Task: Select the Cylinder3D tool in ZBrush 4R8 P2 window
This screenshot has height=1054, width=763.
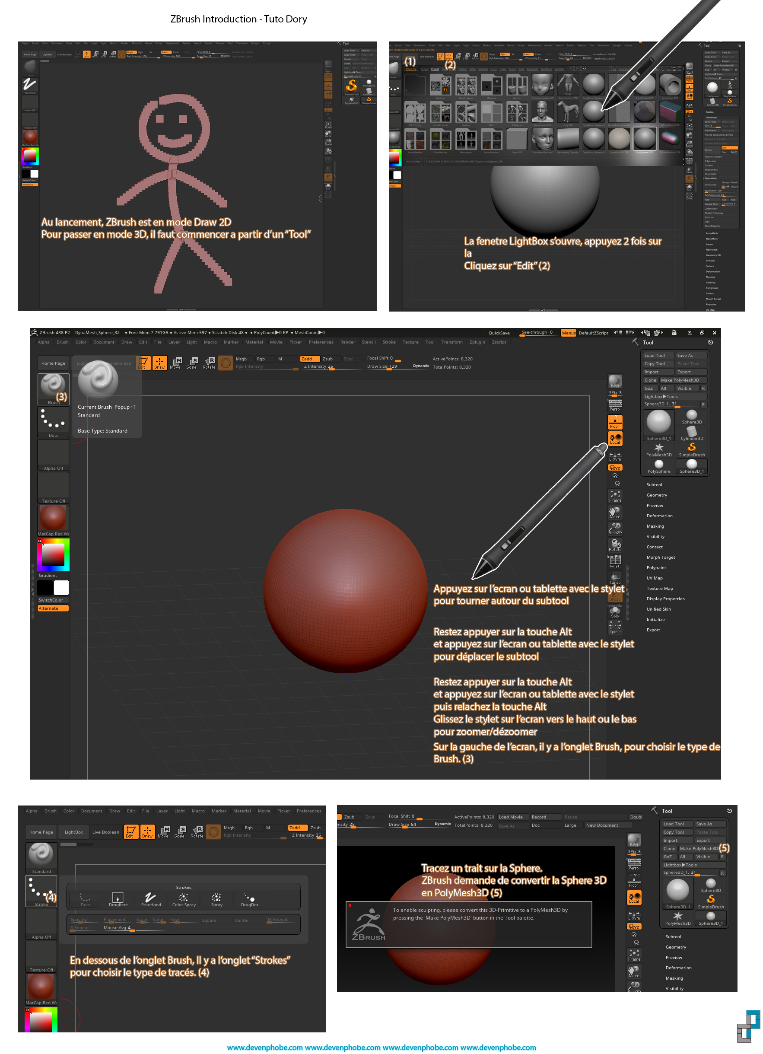Action: pos(691,433)
